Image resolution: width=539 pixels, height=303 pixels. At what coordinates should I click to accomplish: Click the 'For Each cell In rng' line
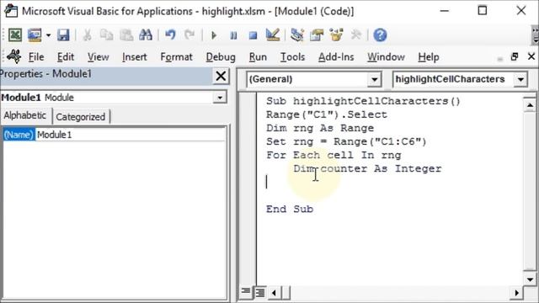pyautogui.click(x=334, y=155)
